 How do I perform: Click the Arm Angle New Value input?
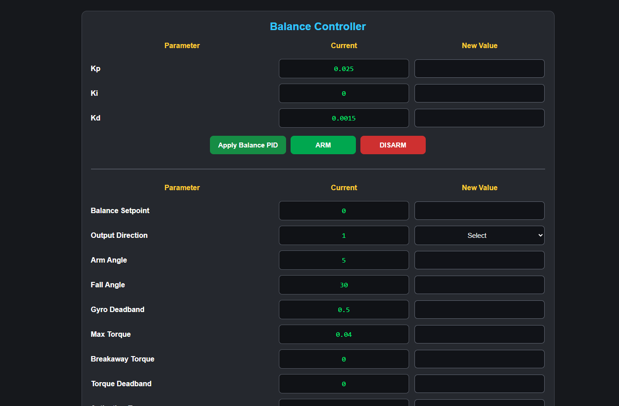(479, 260)
